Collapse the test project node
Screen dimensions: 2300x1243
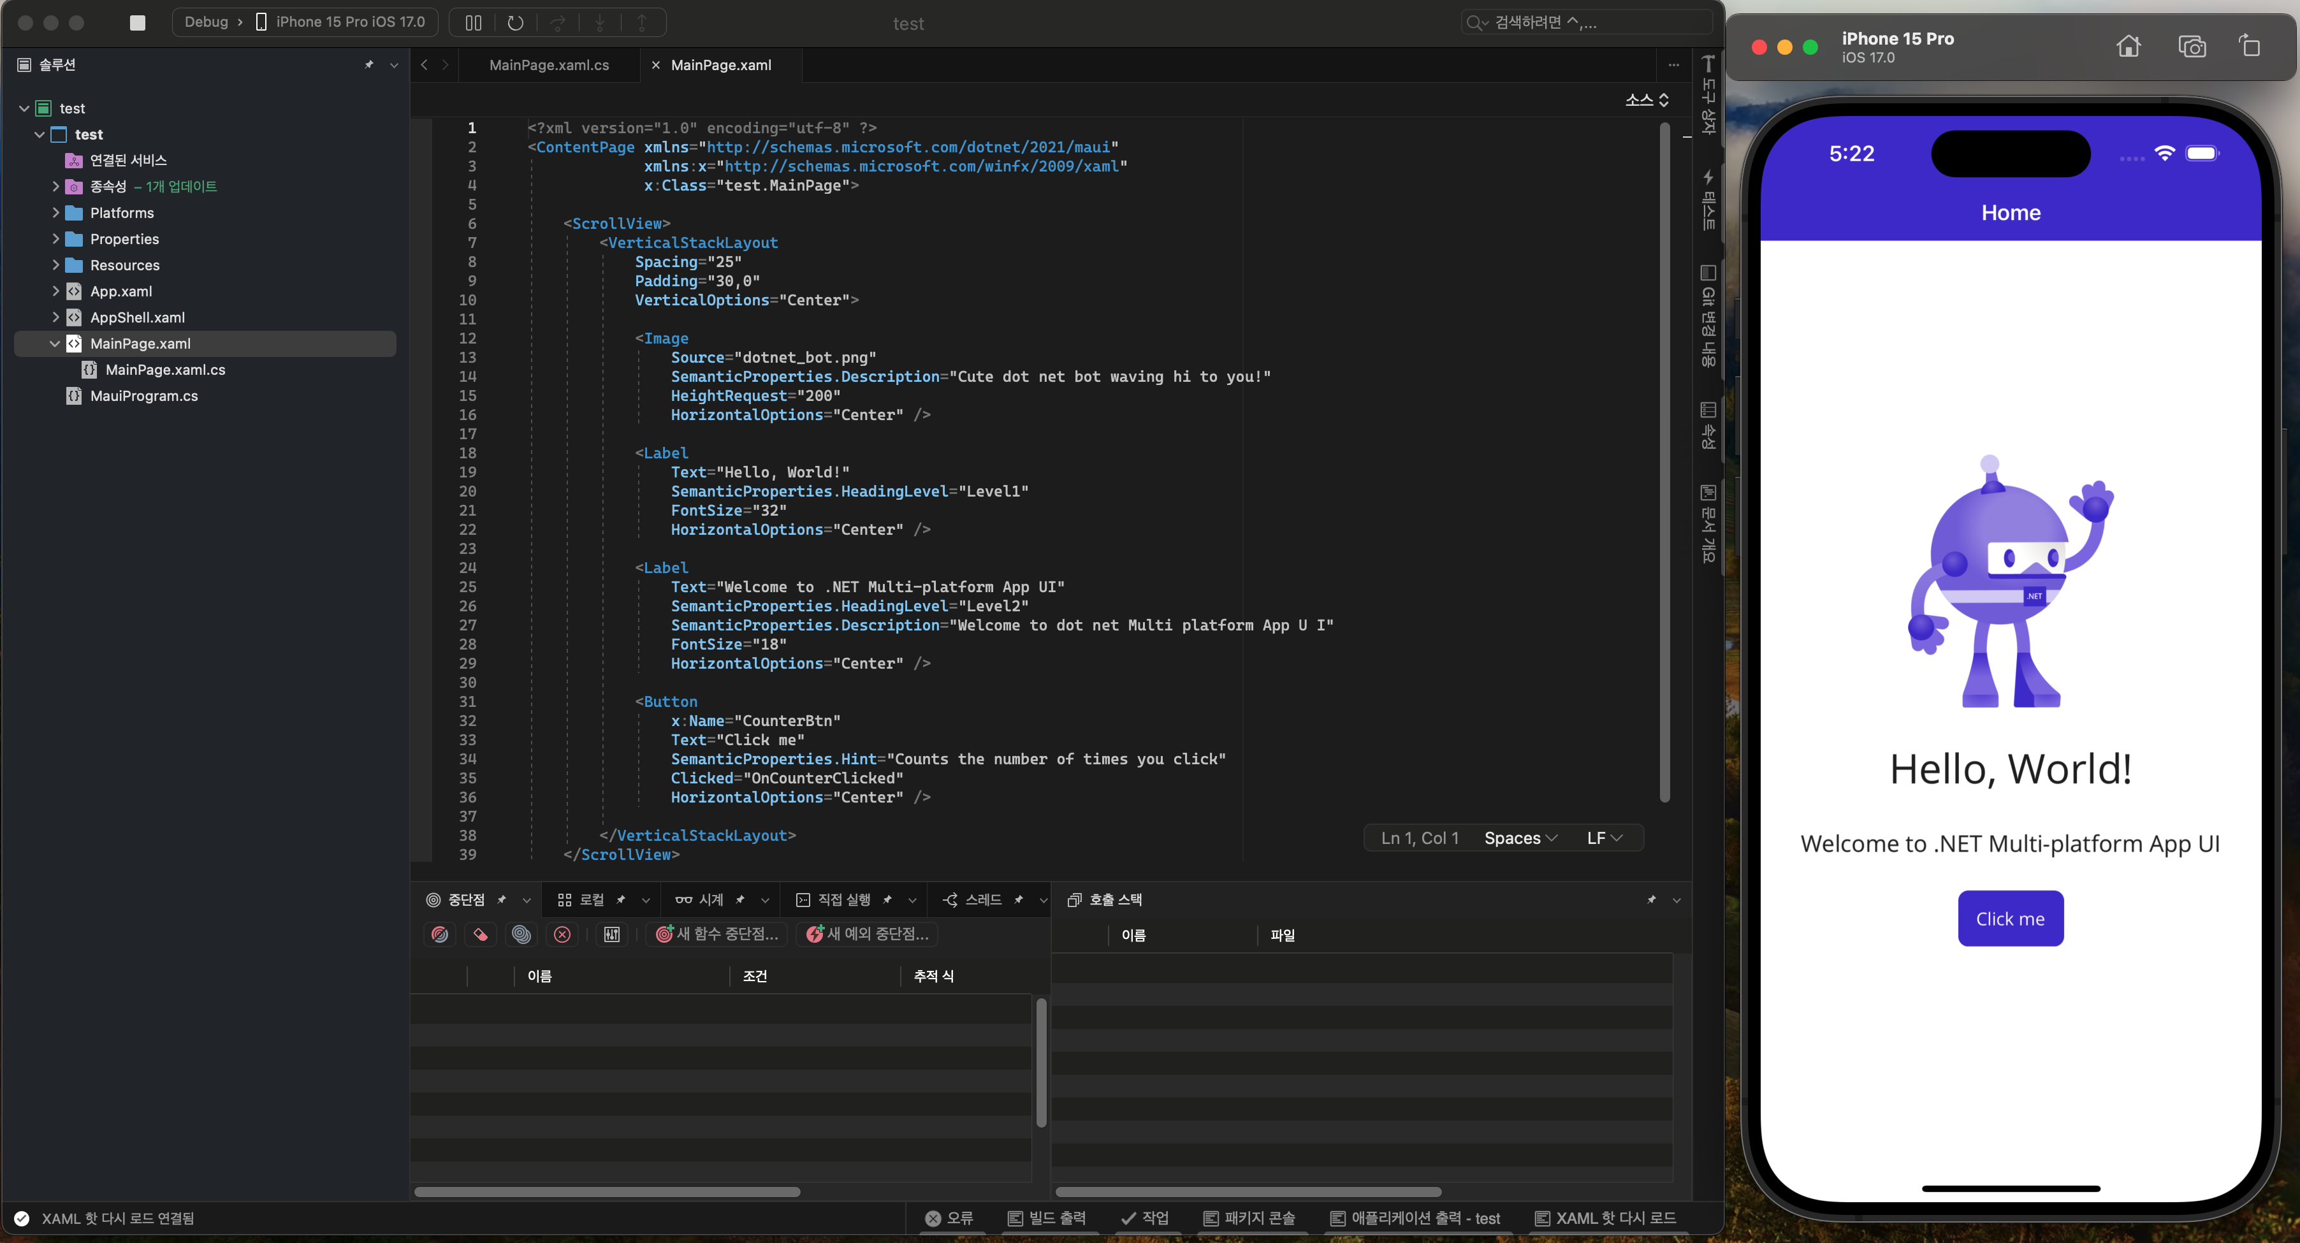40,134
